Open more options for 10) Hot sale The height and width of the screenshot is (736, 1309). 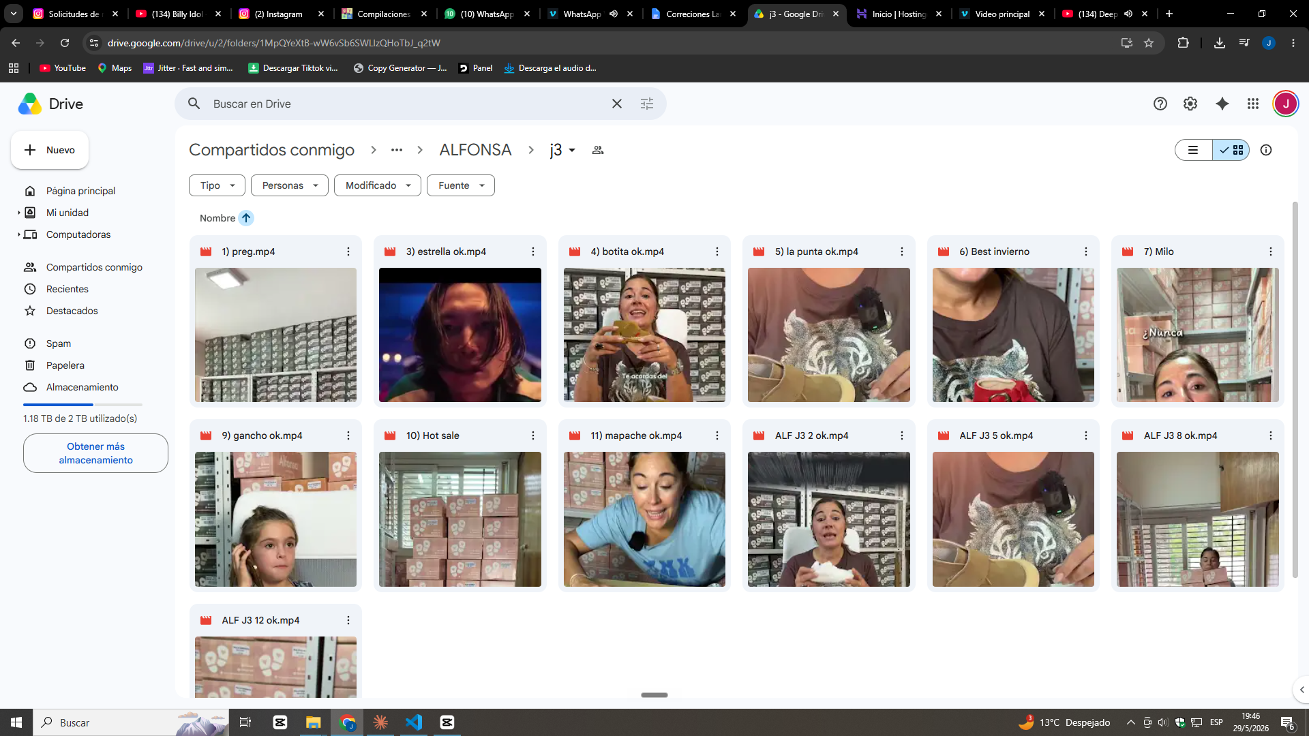coord(533,435)
